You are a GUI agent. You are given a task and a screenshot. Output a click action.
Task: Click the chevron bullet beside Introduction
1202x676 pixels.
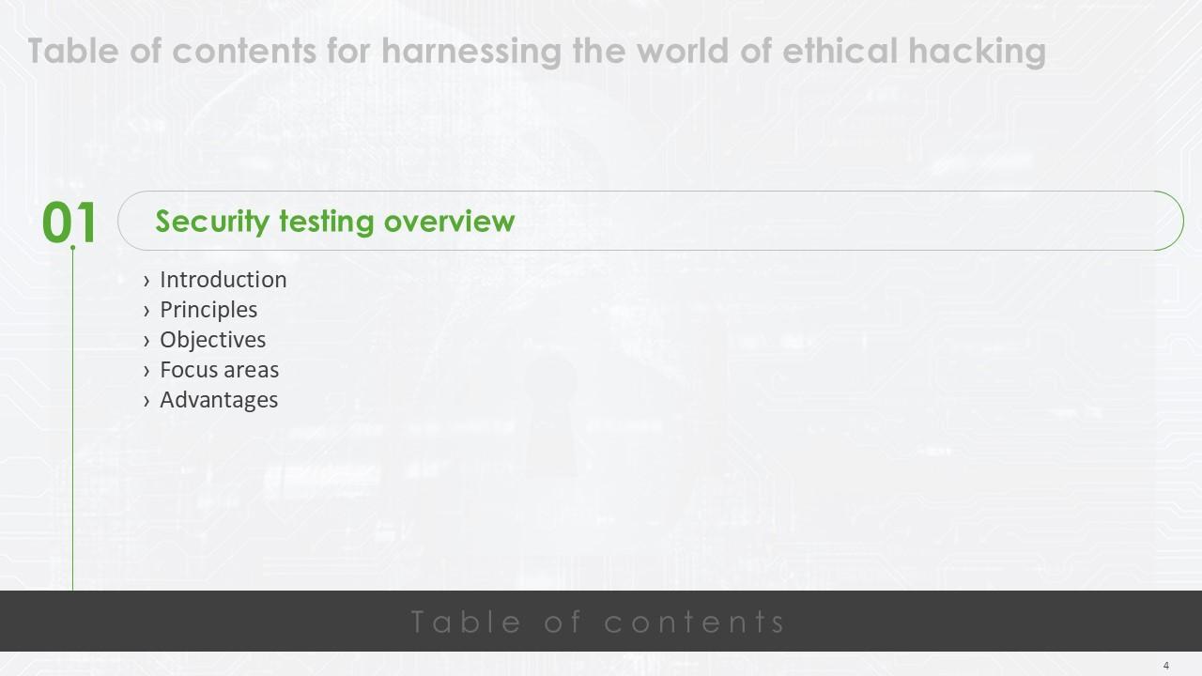pyautogui.click(x=146, y=281)
